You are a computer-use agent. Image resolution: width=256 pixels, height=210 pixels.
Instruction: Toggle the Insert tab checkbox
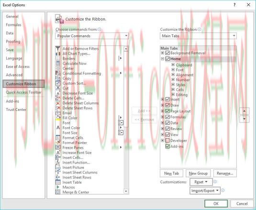[167, 99]
